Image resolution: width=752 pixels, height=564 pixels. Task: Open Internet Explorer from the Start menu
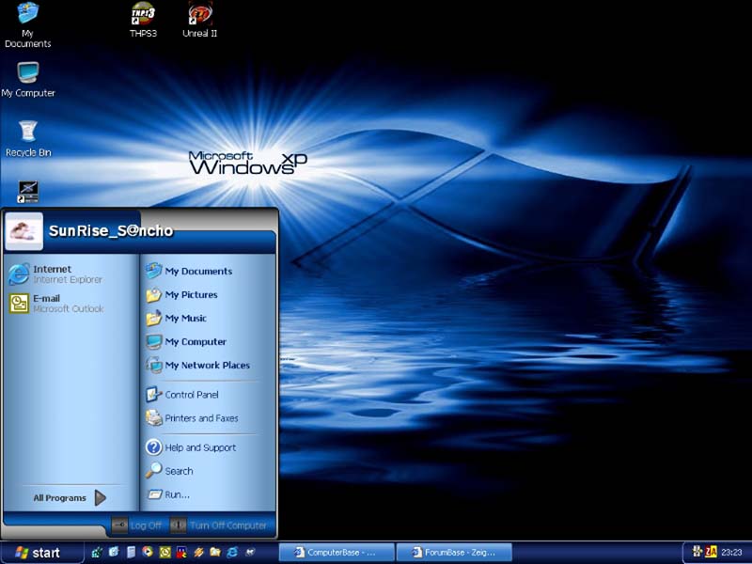point(55,274)
